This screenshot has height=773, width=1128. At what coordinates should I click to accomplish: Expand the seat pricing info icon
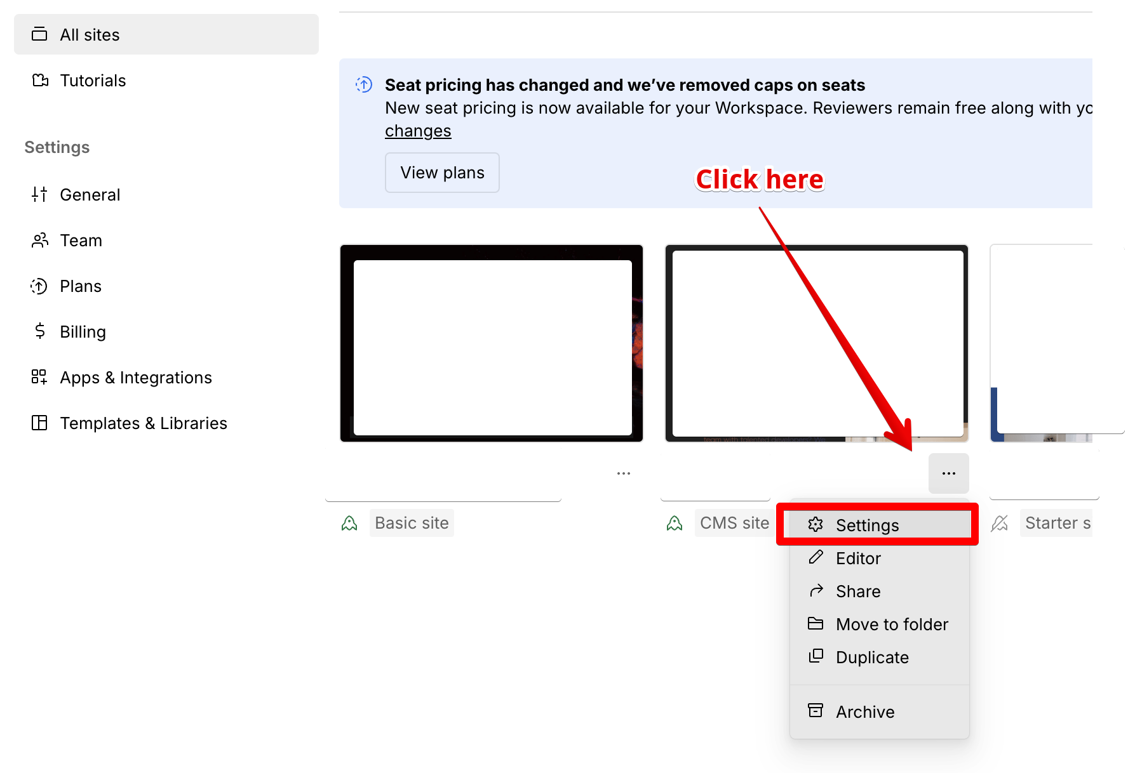coord(363,84)
